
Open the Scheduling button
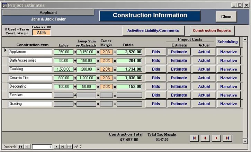(x=227, y=42)
